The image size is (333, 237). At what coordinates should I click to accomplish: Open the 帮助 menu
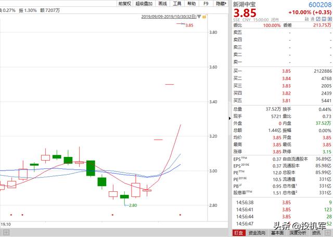(191, 4)
